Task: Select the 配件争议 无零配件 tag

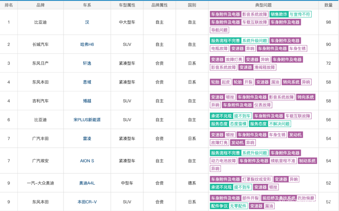Action: pyautogui.click(x=229, y=206)
